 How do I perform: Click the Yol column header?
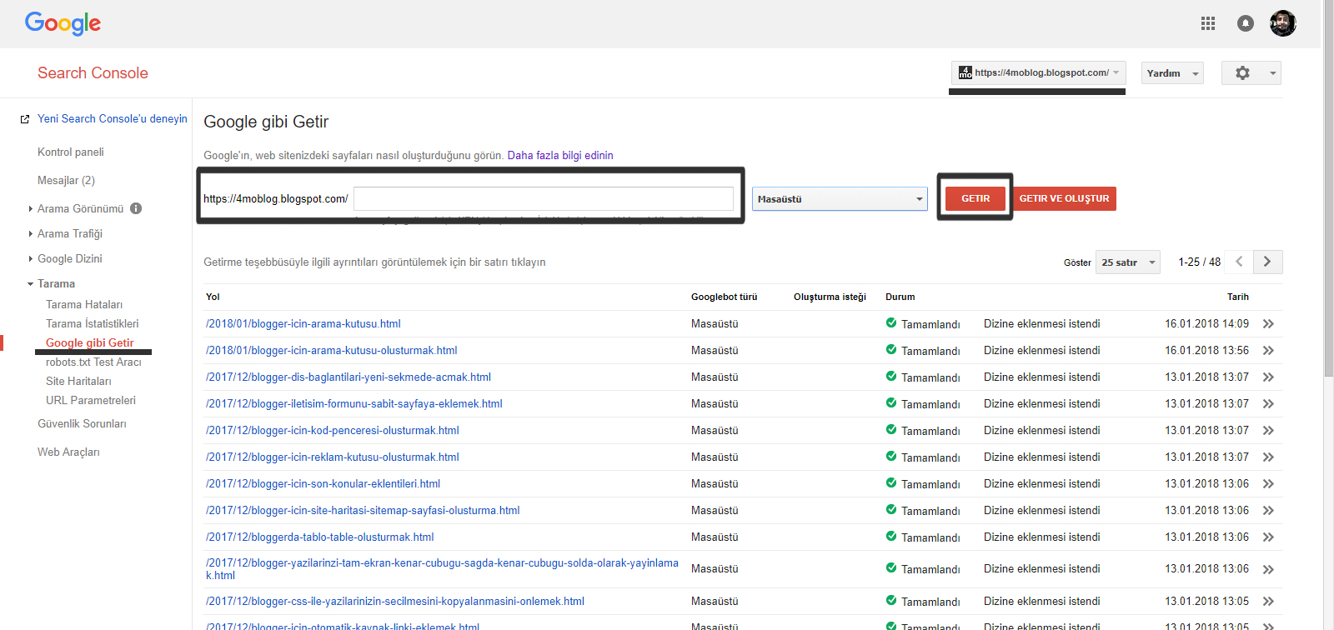pos(213,297)
